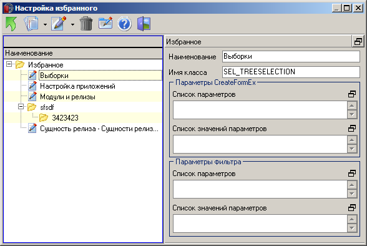The height and width of the screenshot is (246, 367).
Task: Click the add documents toolbar icon
Action: point(31,24)
